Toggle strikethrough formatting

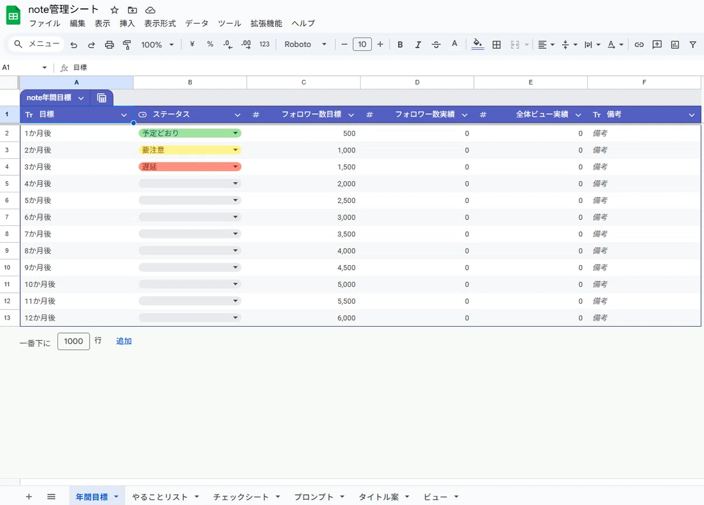click(x=436, y=45)
